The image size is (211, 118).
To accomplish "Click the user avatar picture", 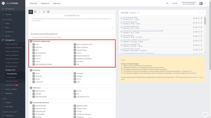I will [201, 3].
